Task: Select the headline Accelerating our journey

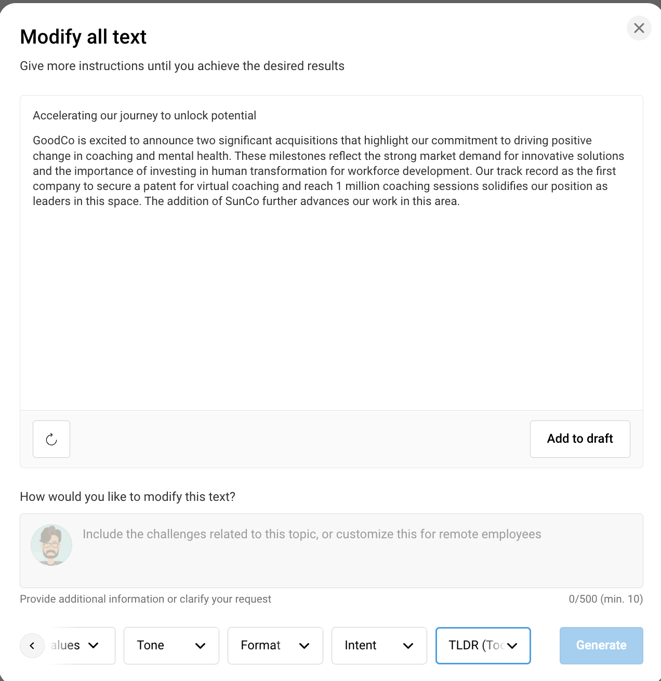Action: pyautogui.click(x=144, y=115)
